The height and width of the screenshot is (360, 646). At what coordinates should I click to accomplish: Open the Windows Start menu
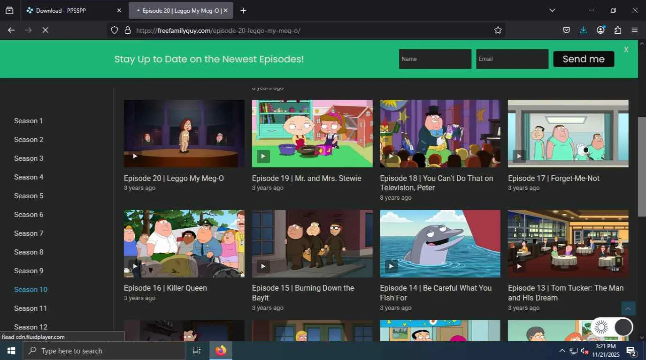tap(11, 351)
